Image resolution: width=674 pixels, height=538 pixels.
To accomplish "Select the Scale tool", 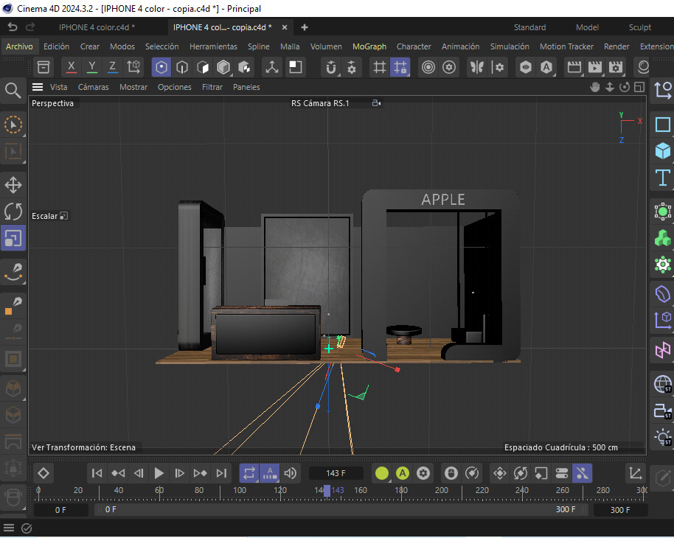I will [13, 238].
